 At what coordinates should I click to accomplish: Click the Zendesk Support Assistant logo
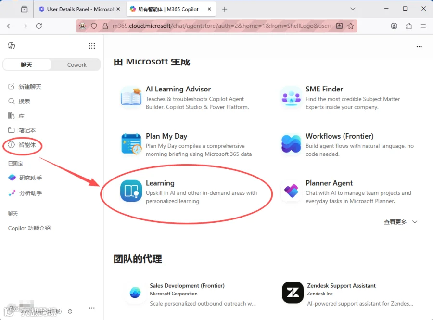tap(293, 293)
